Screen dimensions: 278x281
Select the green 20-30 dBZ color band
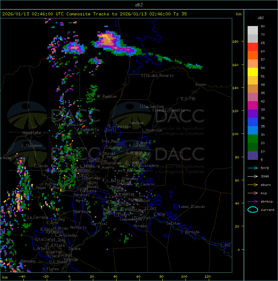(x=253, y=139)
